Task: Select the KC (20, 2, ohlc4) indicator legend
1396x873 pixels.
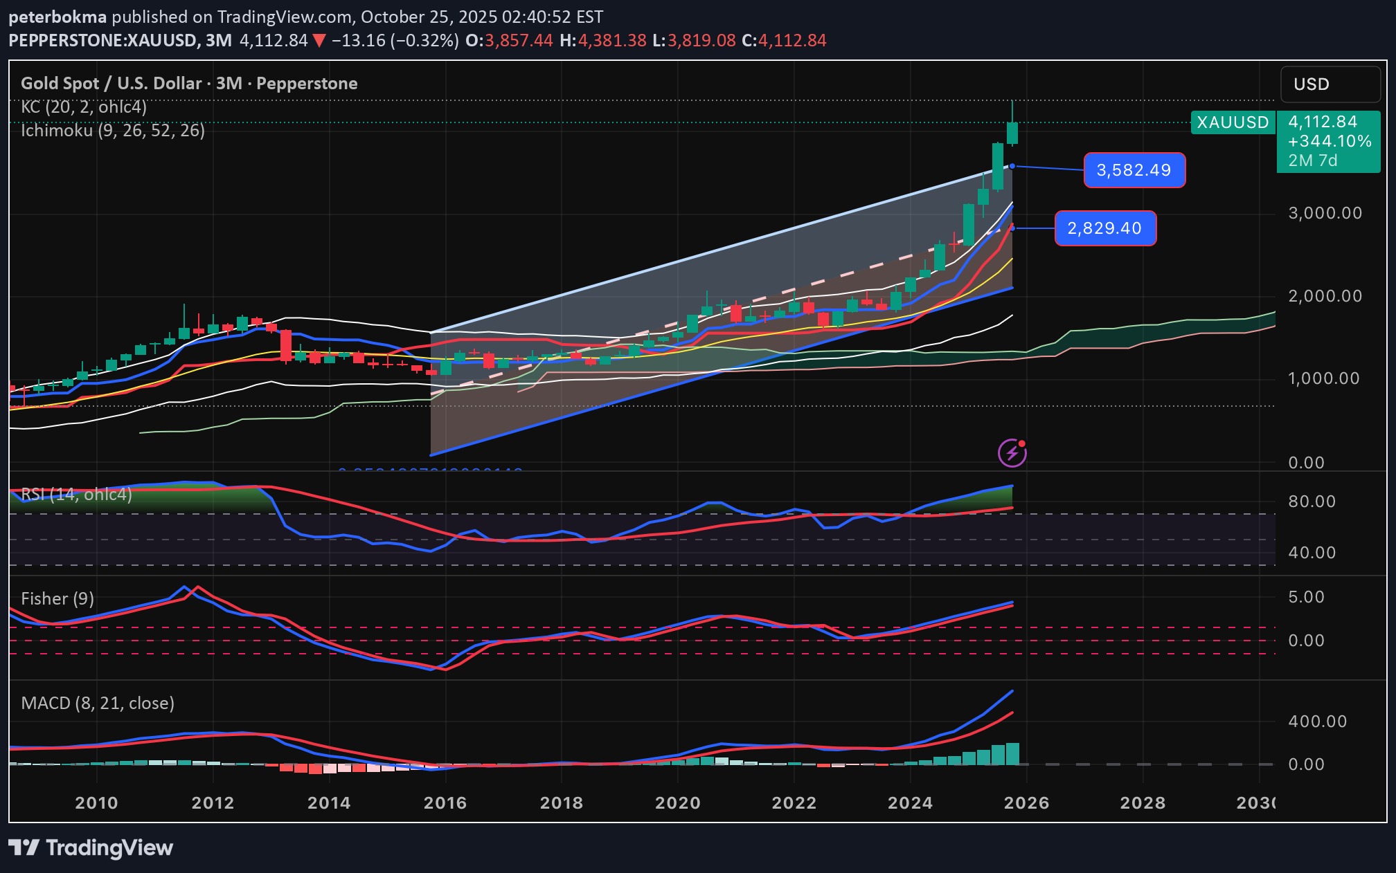Action: (84, 107)
